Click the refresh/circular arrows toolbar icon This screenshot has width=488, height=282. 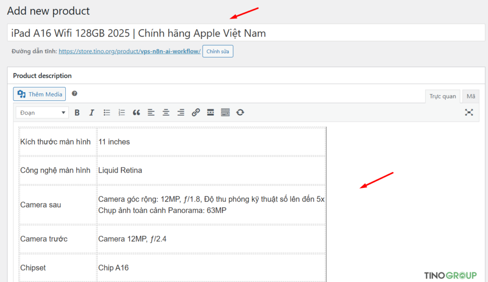[x=240, y=112]
